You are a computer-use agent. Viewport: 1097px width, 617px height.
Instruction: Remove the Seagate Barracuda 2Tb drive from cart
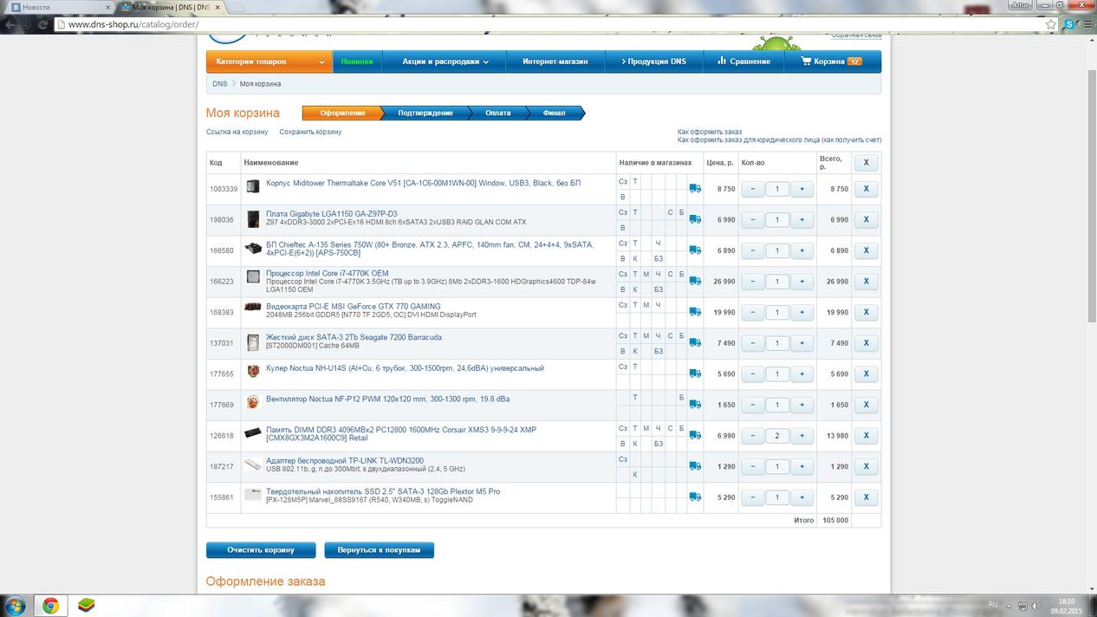866,343
